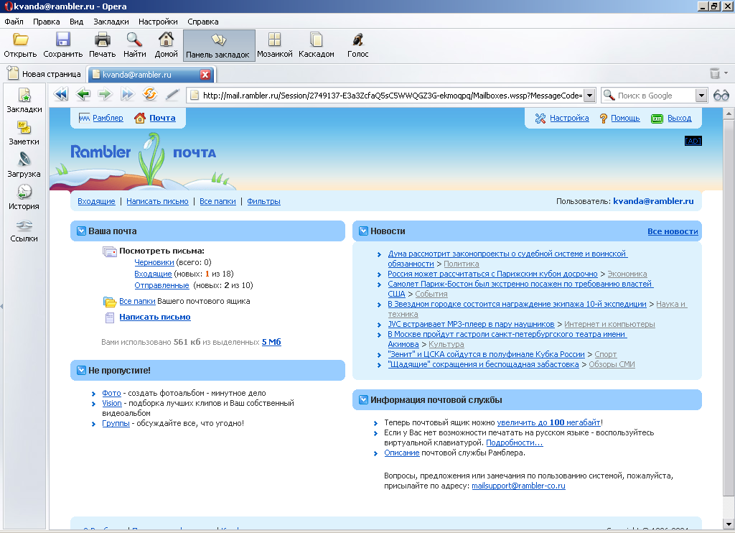Click the green Forward arrow
Screen dimensions: 735x533
click(x=105, y=94)
